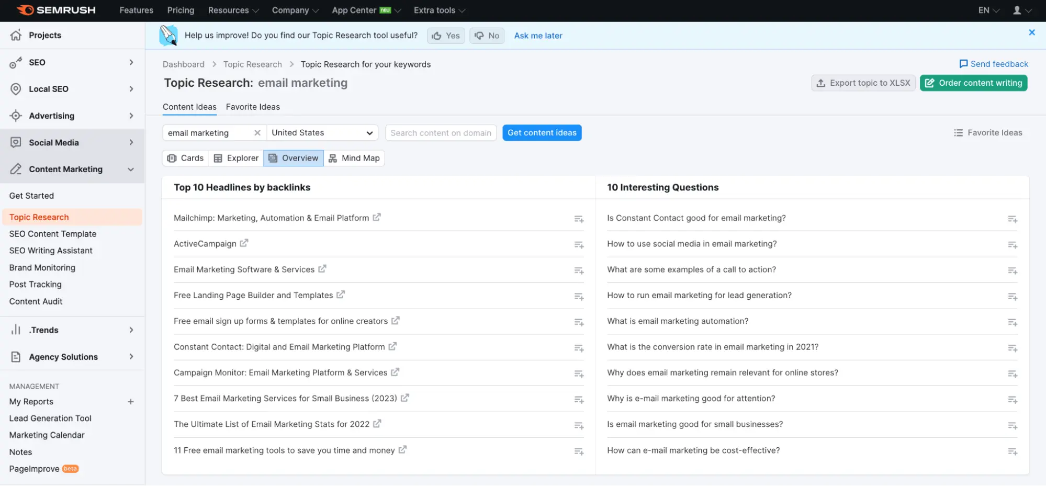Image resolution: width=1046 pixels, height=486 pixels.
Task: Select the Cards view
Action: pyautogui.click(x=185, y=158)
